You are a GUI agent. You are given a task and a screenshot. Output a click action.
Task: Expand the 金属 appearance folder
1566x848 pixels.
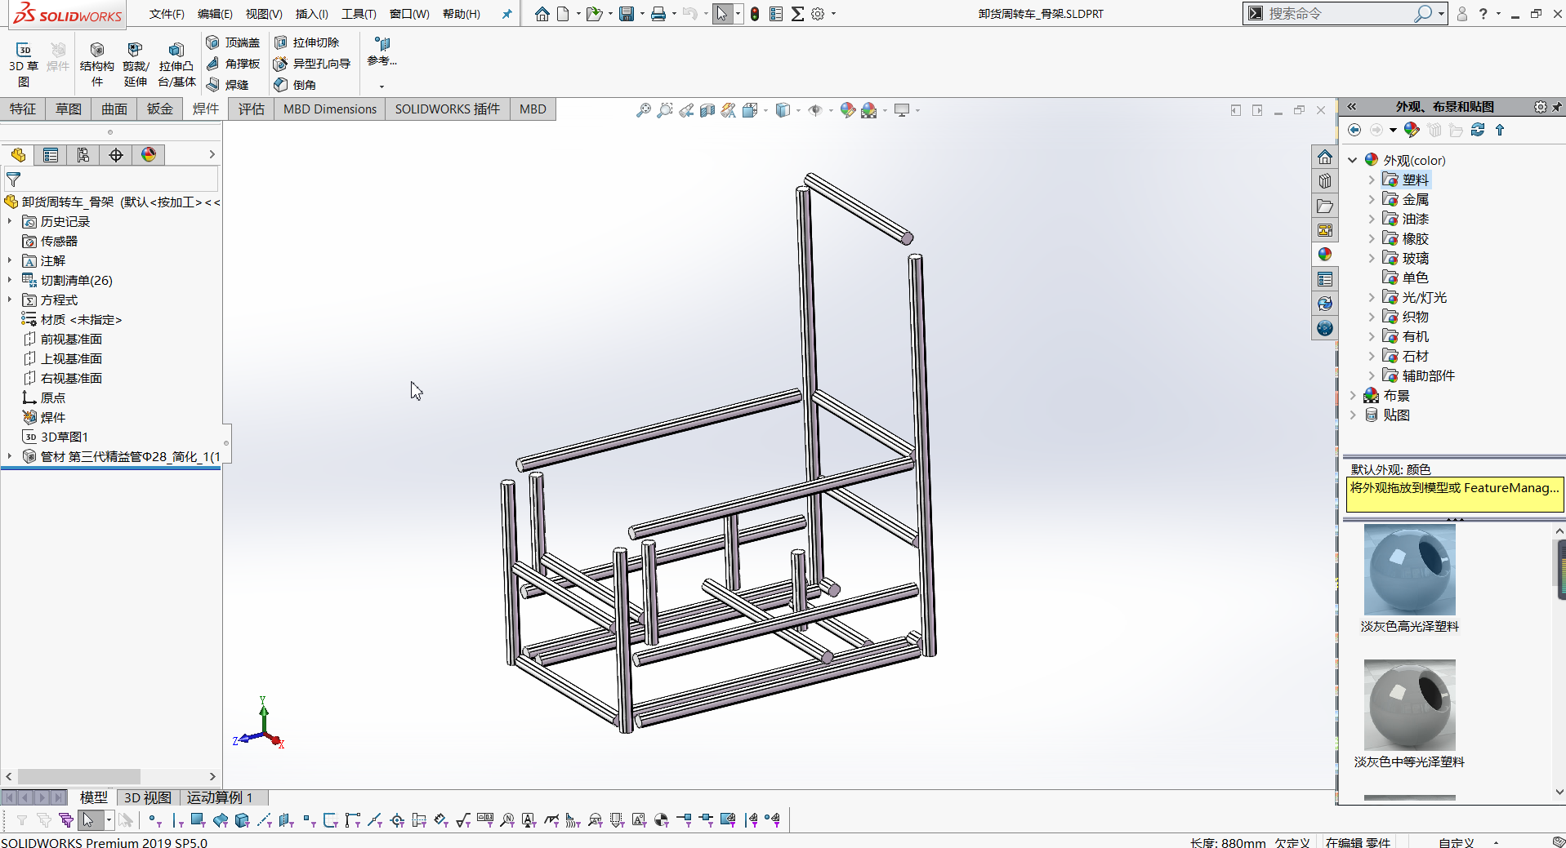(x=1372, y=199)
